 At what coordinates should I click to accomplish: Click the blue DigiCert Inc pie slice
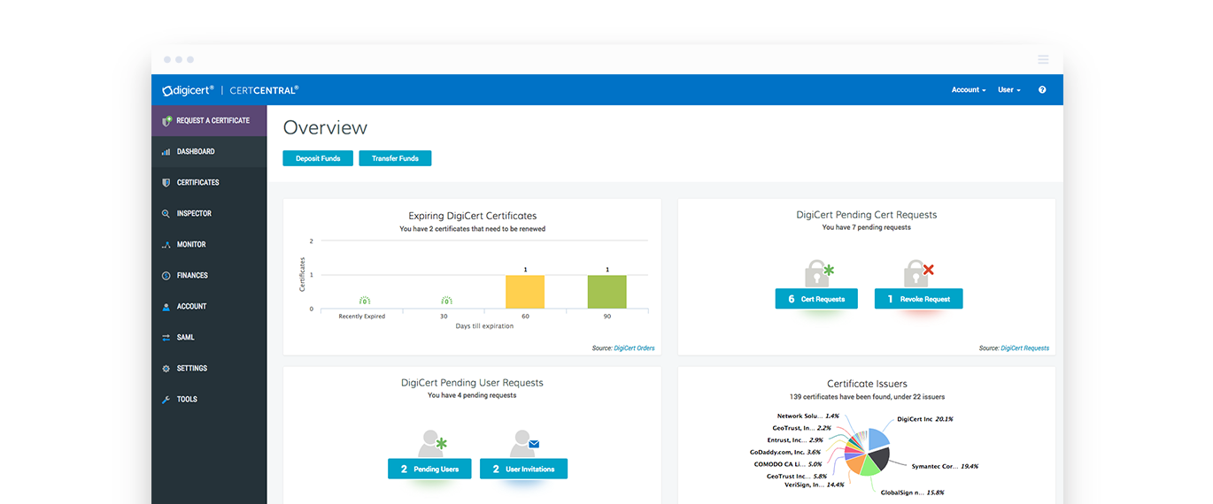(878, 439)
